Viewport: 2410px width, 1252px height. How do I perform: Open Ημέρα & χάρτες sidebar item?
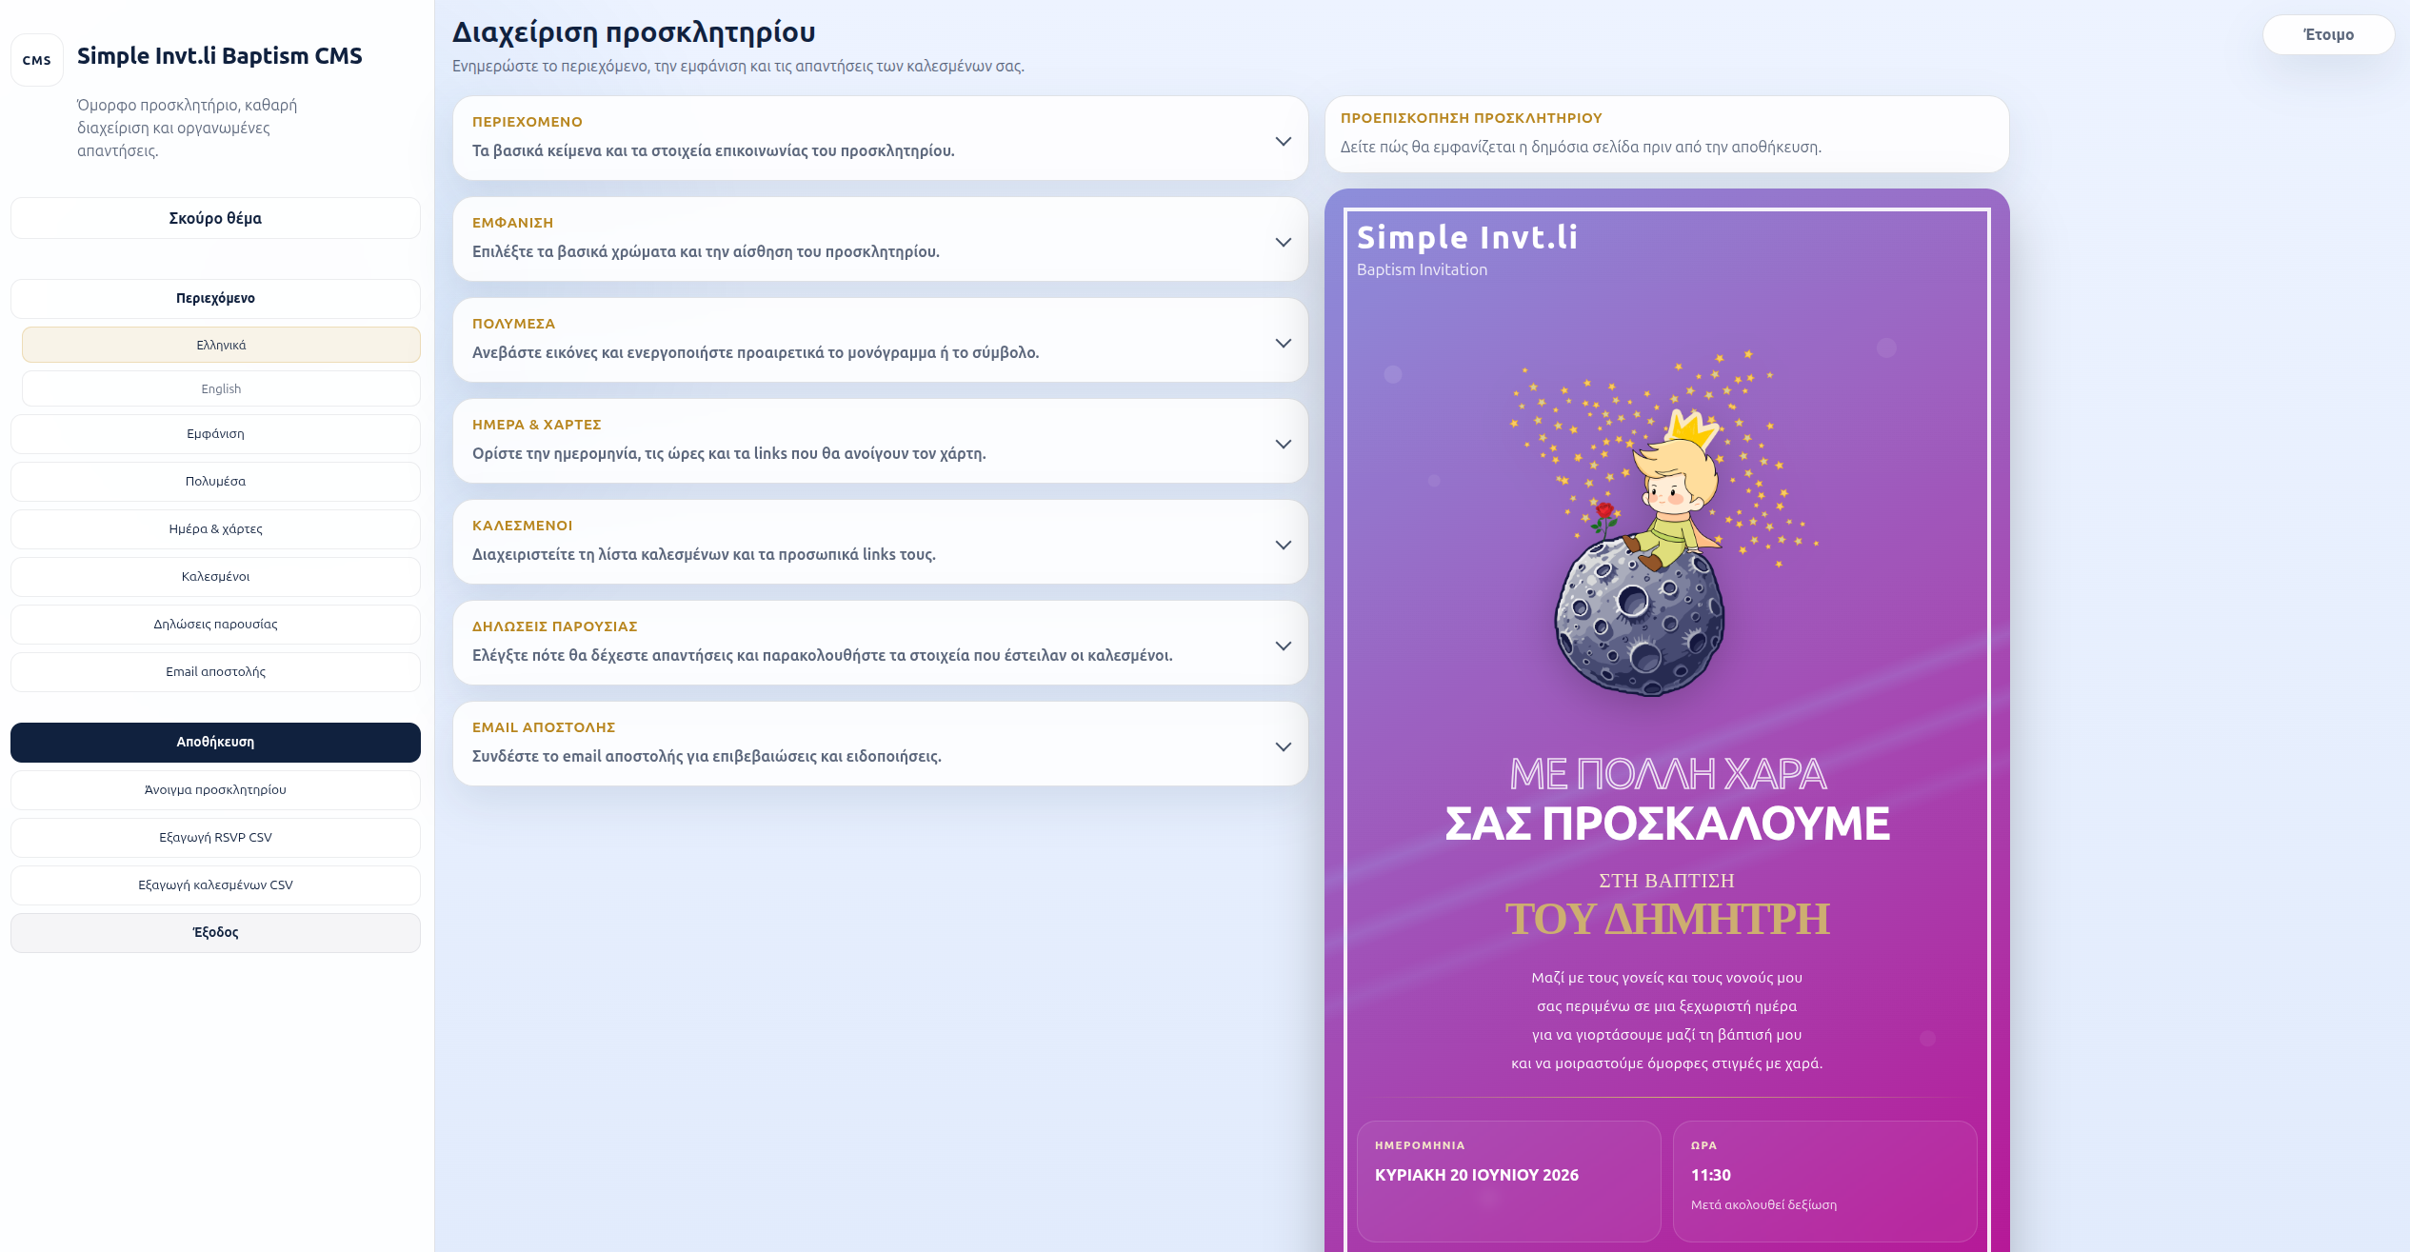(215, 528)
